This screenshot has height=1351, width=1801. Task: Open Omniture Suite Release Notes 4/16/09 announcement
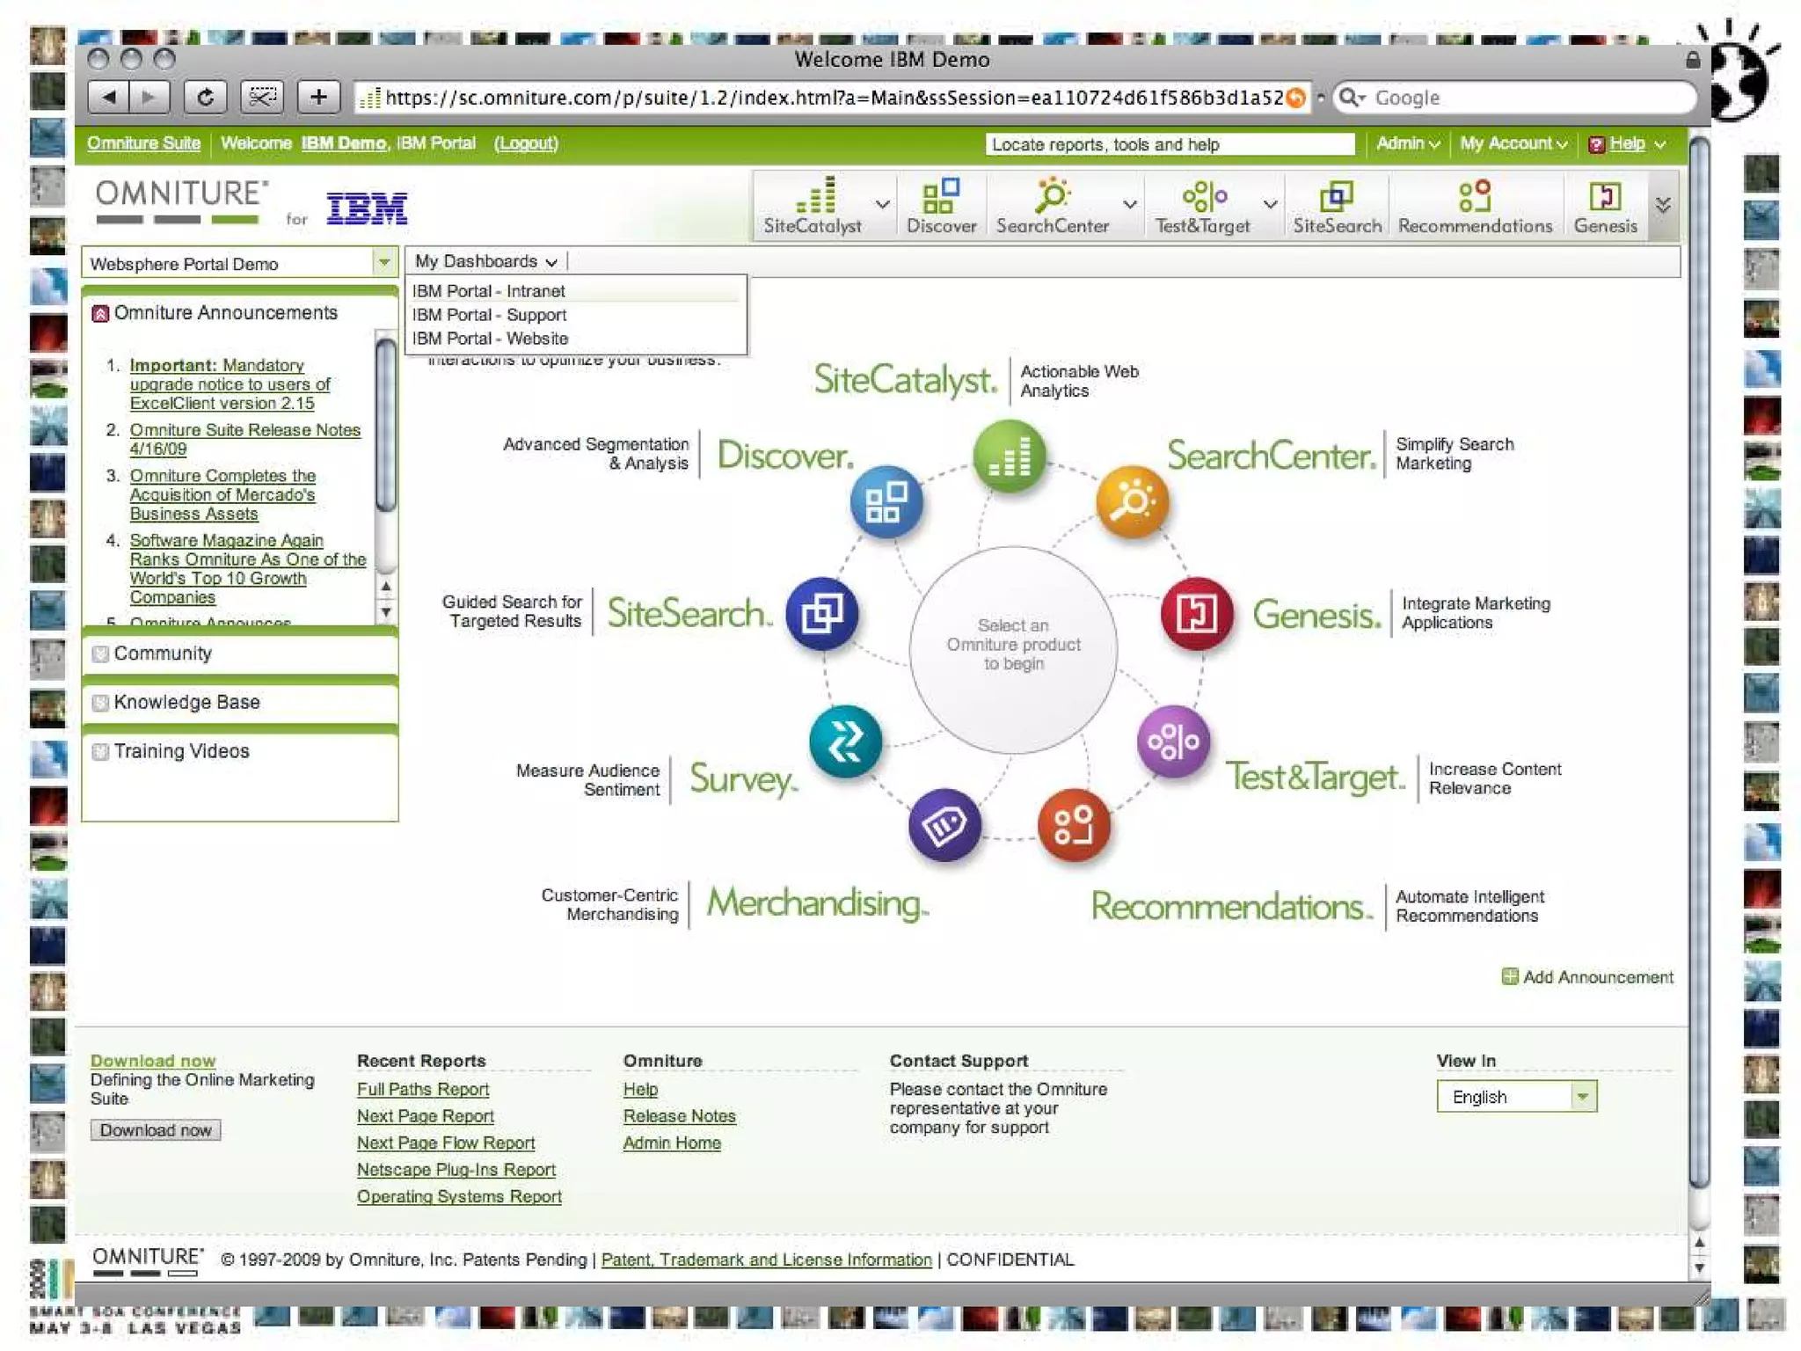pos(245,439)
